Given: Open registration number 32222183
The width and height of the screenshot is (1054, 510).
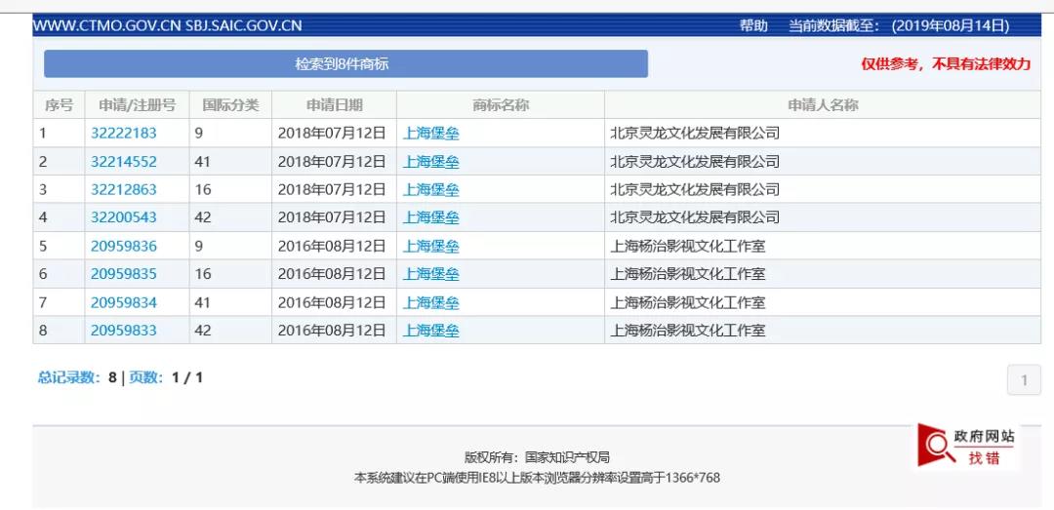Looking at the screenshot, I should click(x=124, y=133).
